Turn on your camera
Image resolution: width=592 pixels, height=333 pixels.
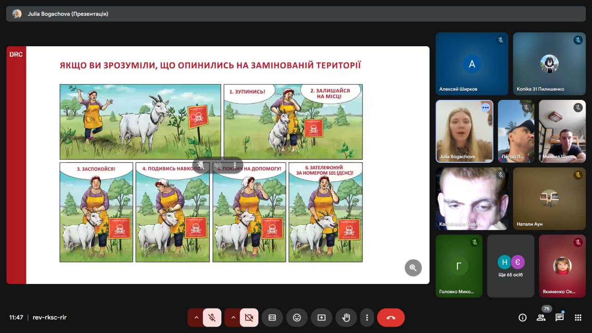click(x=249, y=318)
